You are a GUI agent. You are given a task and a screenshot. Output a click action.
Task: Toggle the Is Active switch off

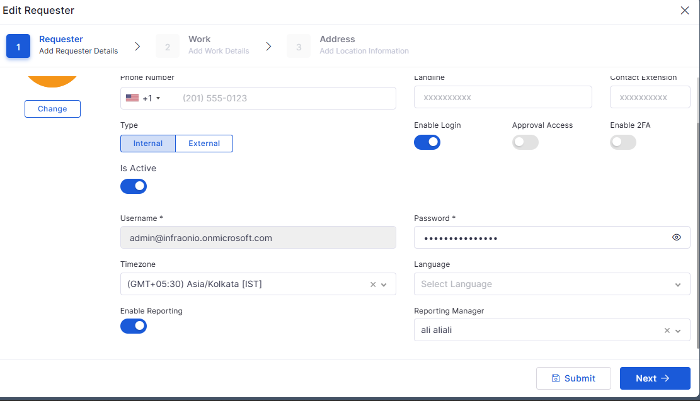tap(134, 186)
